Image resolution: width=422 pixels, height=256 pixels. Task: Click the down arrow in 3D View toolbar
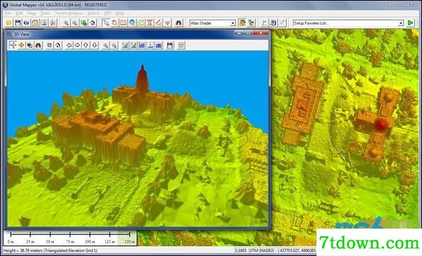point(94,45)
